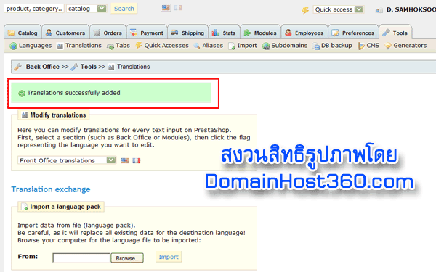Edit French translations via French flag
Viewport: 436px width, 272px height.
pos(137,160)
